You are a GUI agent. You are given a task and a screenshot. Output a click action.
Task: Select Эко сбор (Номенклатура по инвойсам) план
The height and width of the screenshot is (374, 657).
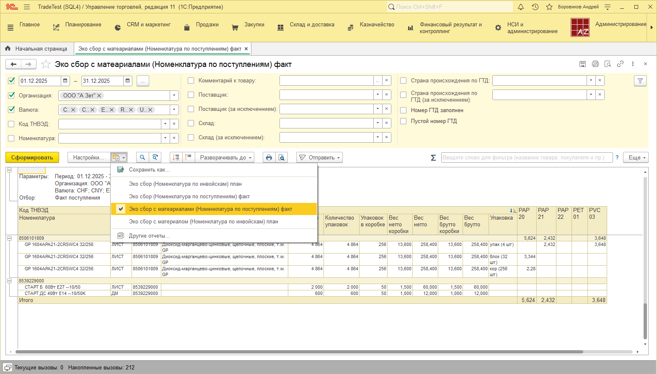coord(185,184)
